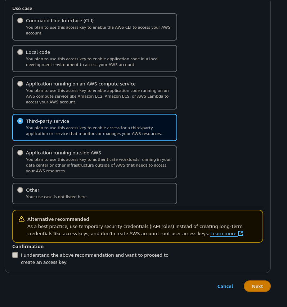Cancel the access key creation

[225, 286]
